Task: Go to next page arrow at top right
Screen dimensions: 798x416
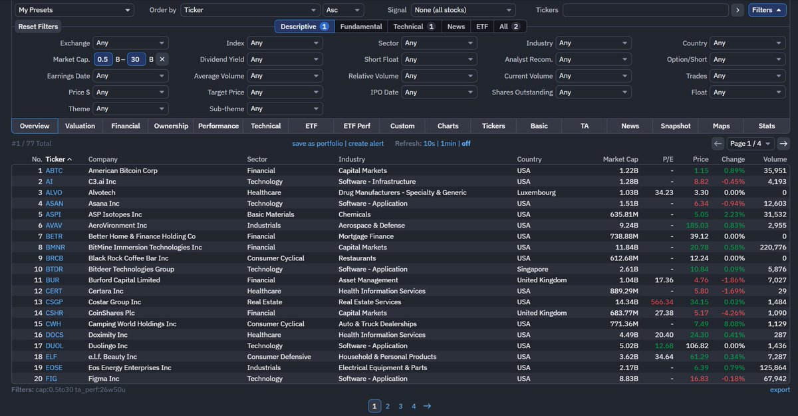Action: 783,143
